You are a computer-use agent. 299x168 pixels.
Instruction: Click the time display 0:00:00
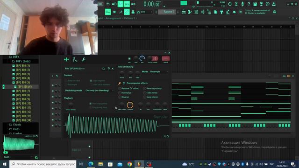[x=151, y=4]
